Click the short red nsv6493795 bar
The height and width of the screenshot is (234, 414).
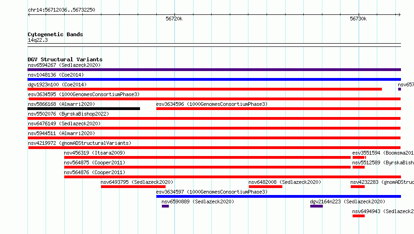click(x=133, y=187)
